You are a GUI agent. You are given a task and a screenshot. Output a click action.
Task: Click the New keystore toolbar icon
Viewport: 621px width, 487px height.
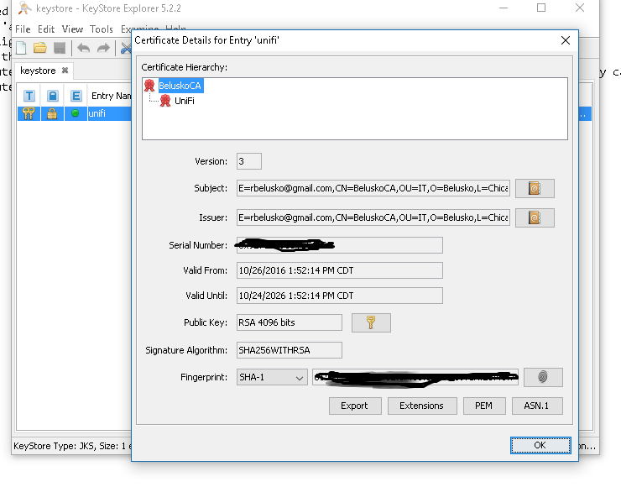(21, 48)
